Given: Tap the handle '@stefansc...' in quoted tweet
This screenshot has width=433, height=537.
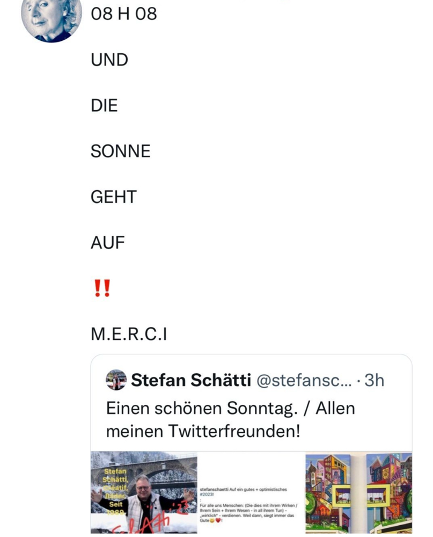Looking at the screenshot, I should (306, 380).
